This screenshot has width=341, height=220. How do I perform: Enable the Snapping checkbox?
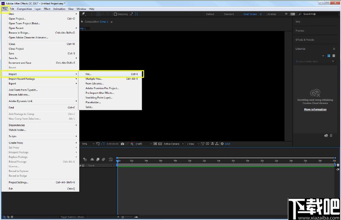click(115, 14)
